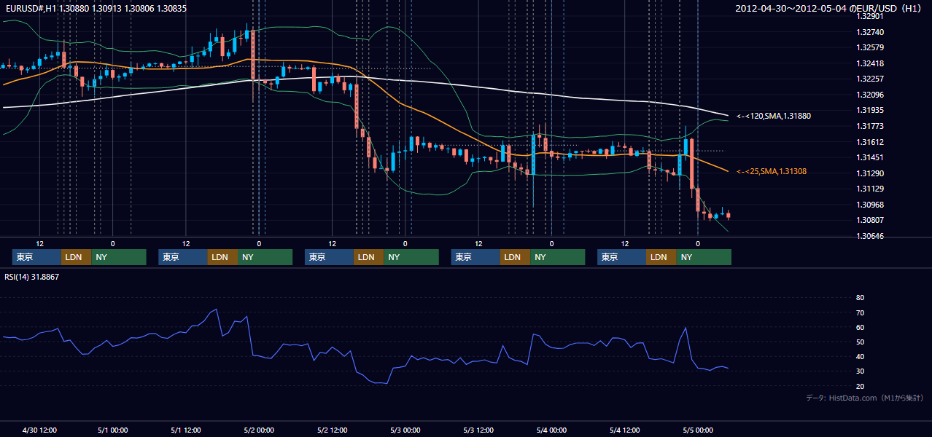
Task: Select the 2012-04-30〜2012-05-04 EUR/USD (H1) title
Action: pos(830,8)
